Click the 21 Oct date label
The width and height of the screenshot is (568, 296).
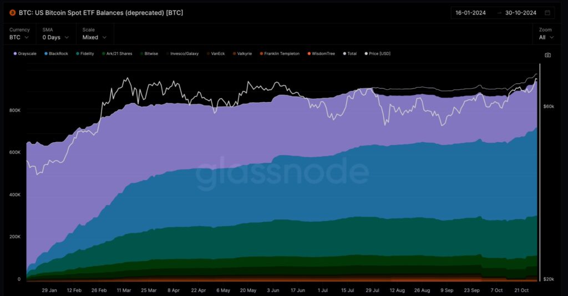(521, 290)
